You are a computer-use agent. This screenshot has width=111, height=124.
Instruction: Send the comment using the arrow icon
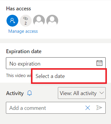click(x=99, y=107)
